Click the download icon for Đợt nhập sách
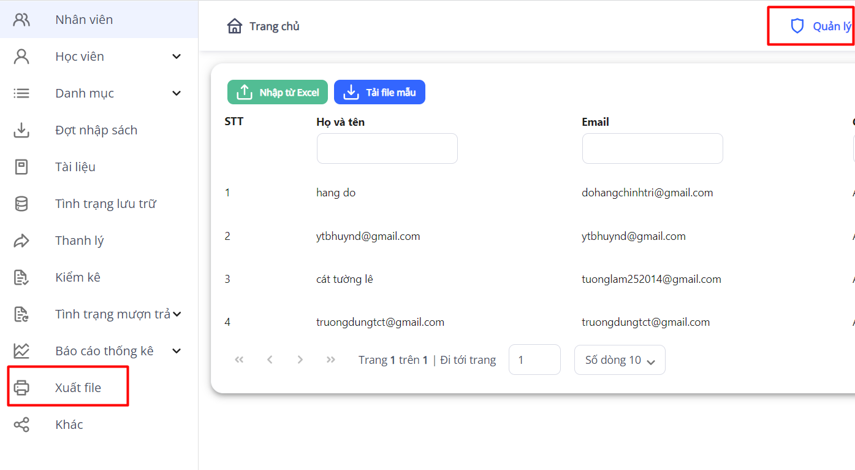The image size is (855, 470). pos(21,130)
